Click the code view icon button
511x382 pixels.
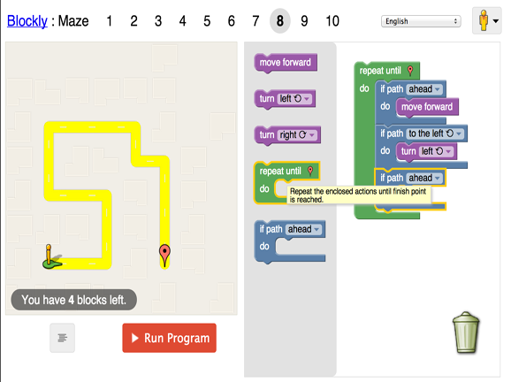coord(62,338)
